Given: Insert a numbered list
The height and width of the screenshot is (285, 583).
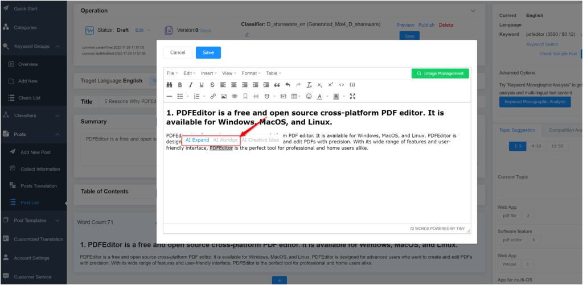Looking at the screenshot, I should click(197, 96).
